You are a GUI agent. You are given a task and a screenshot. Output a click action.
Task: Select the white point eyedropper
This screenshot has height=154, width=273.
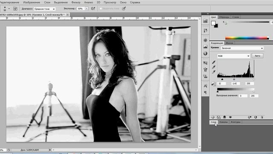[214, 72]
